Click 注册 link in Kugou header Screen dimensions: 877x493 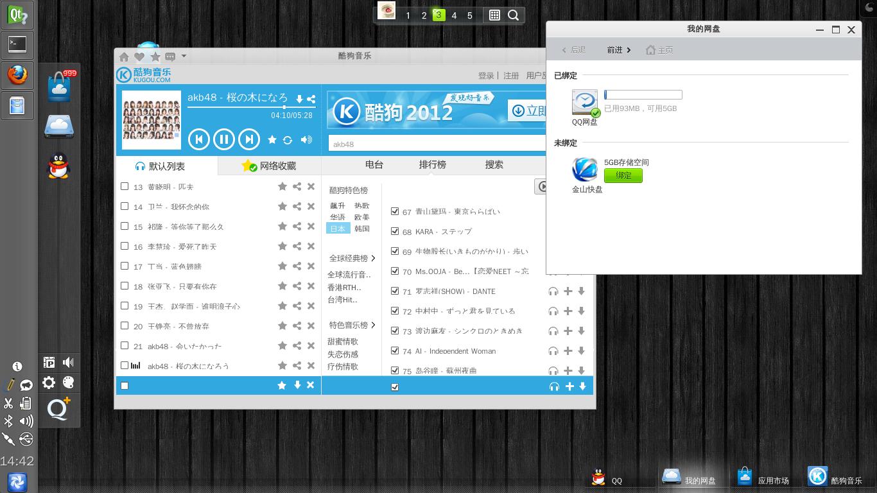pos(511,76)
